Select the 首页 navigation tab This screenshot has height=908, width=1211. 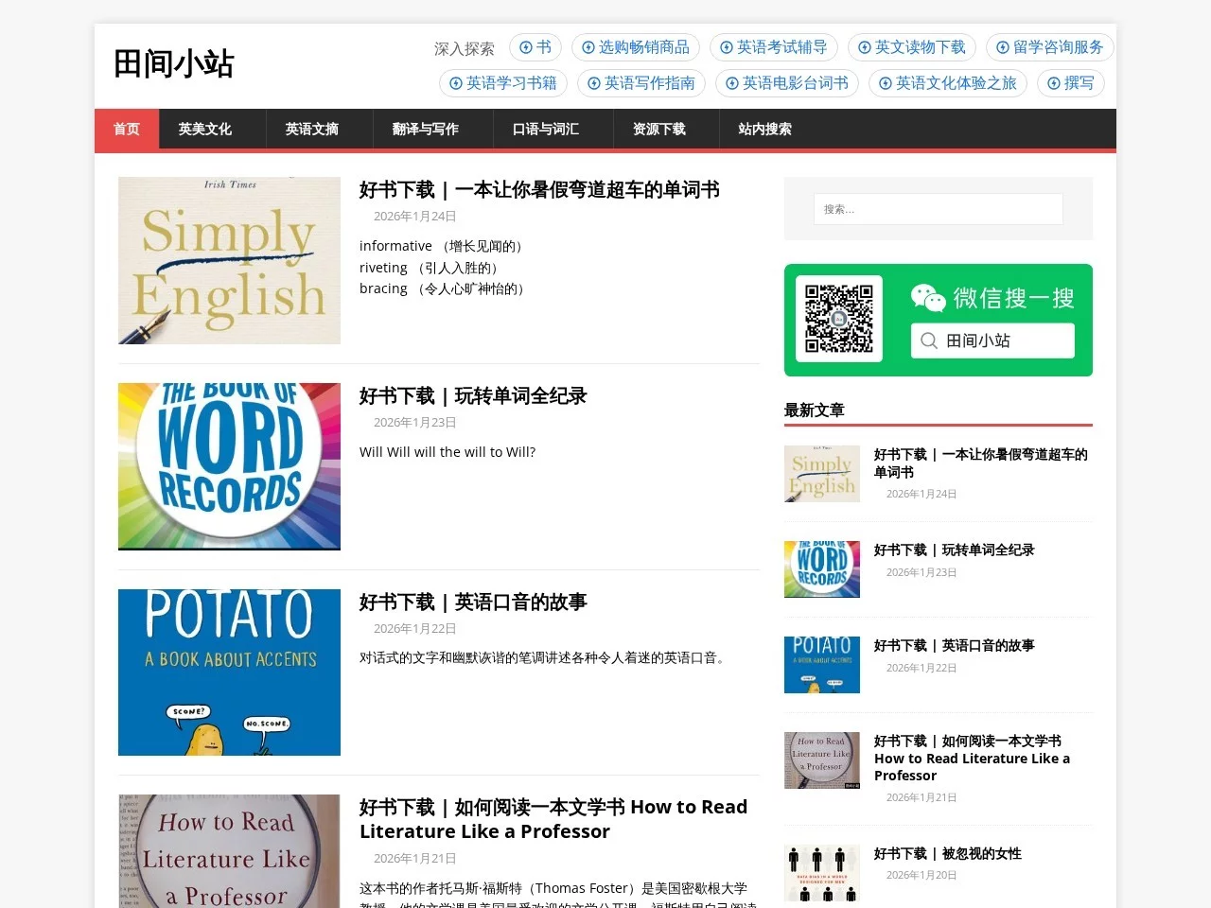(126, 129)
